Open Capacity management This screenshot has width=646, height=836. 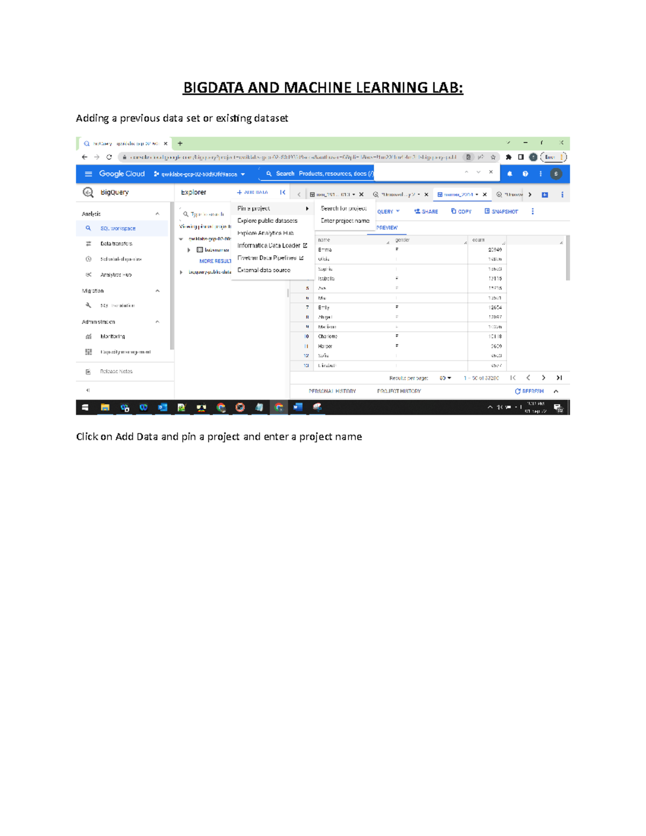pyautogui.click(x=125, y=352)
